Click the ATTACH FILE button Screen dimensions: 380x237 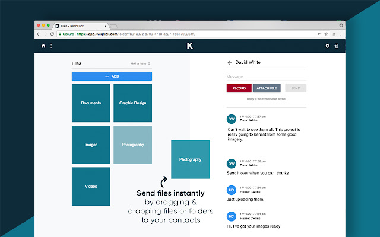click(267, 88)
